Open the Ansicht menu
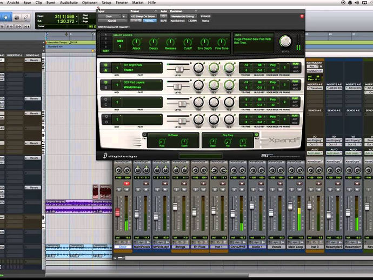 (13, 3)
